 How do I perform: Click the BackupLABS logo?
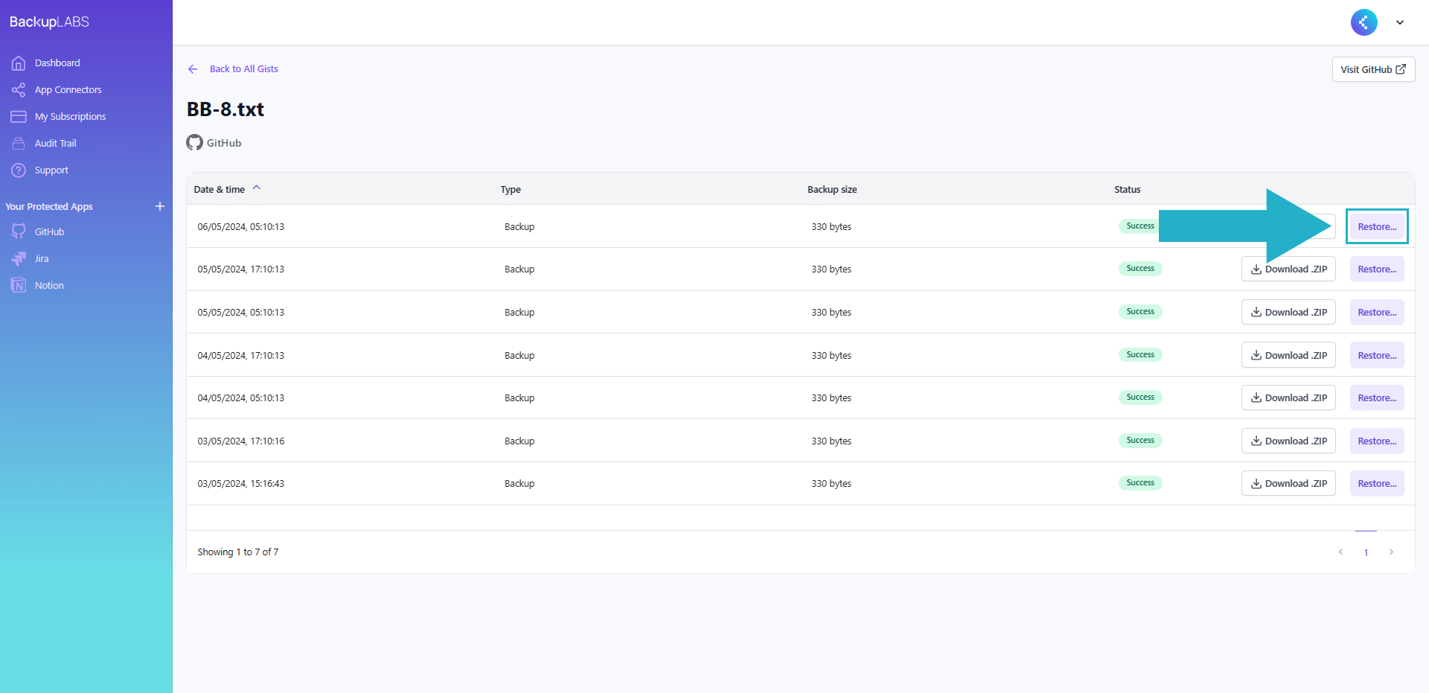[49, 22]
